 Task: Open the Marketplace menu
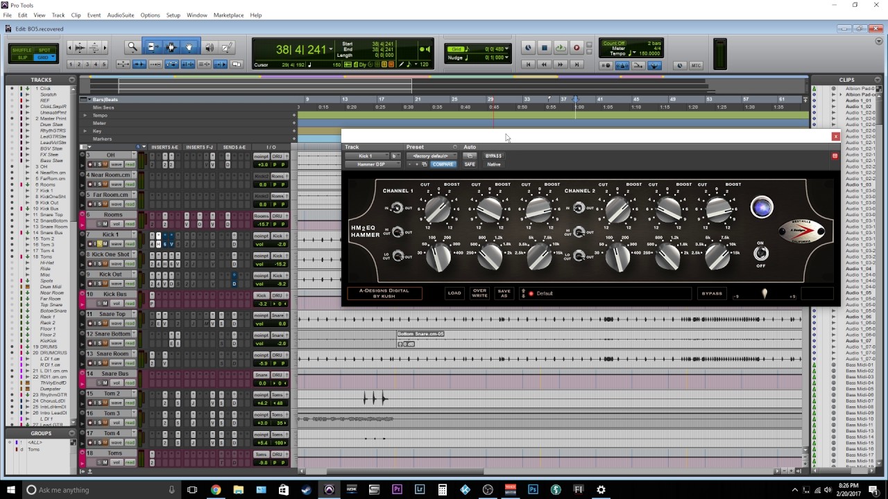click(228, 15)
